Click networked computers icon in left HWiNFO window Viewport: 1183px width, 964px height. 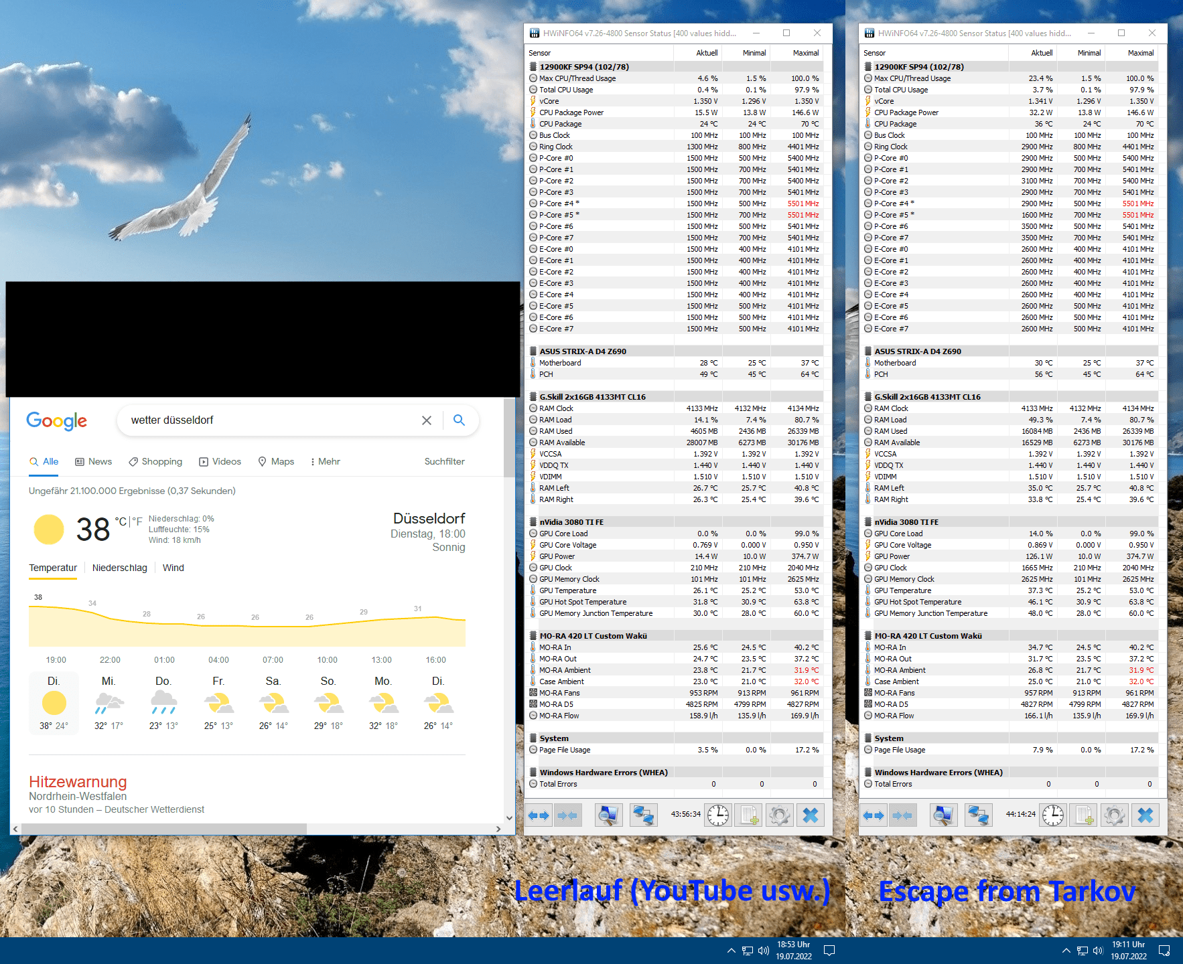[x=643, y=815]
